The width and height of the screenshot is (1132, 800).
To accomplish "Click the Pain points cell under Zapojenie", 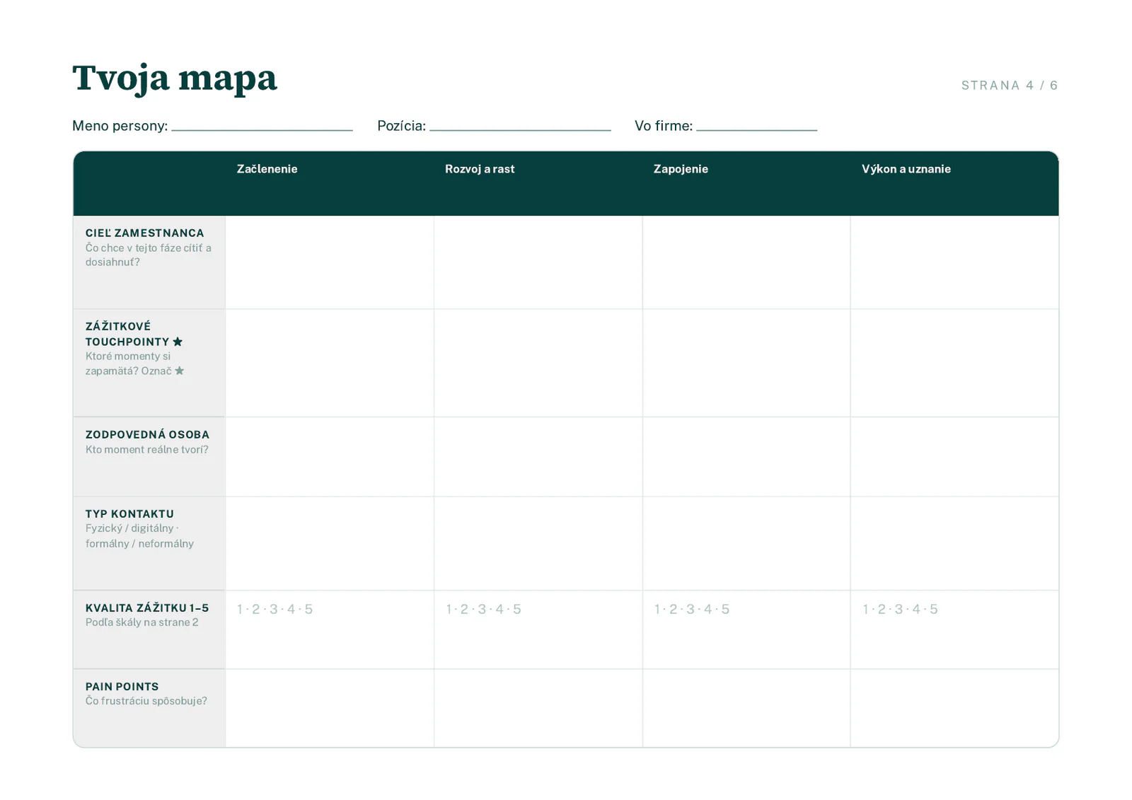I will [746, 708].
